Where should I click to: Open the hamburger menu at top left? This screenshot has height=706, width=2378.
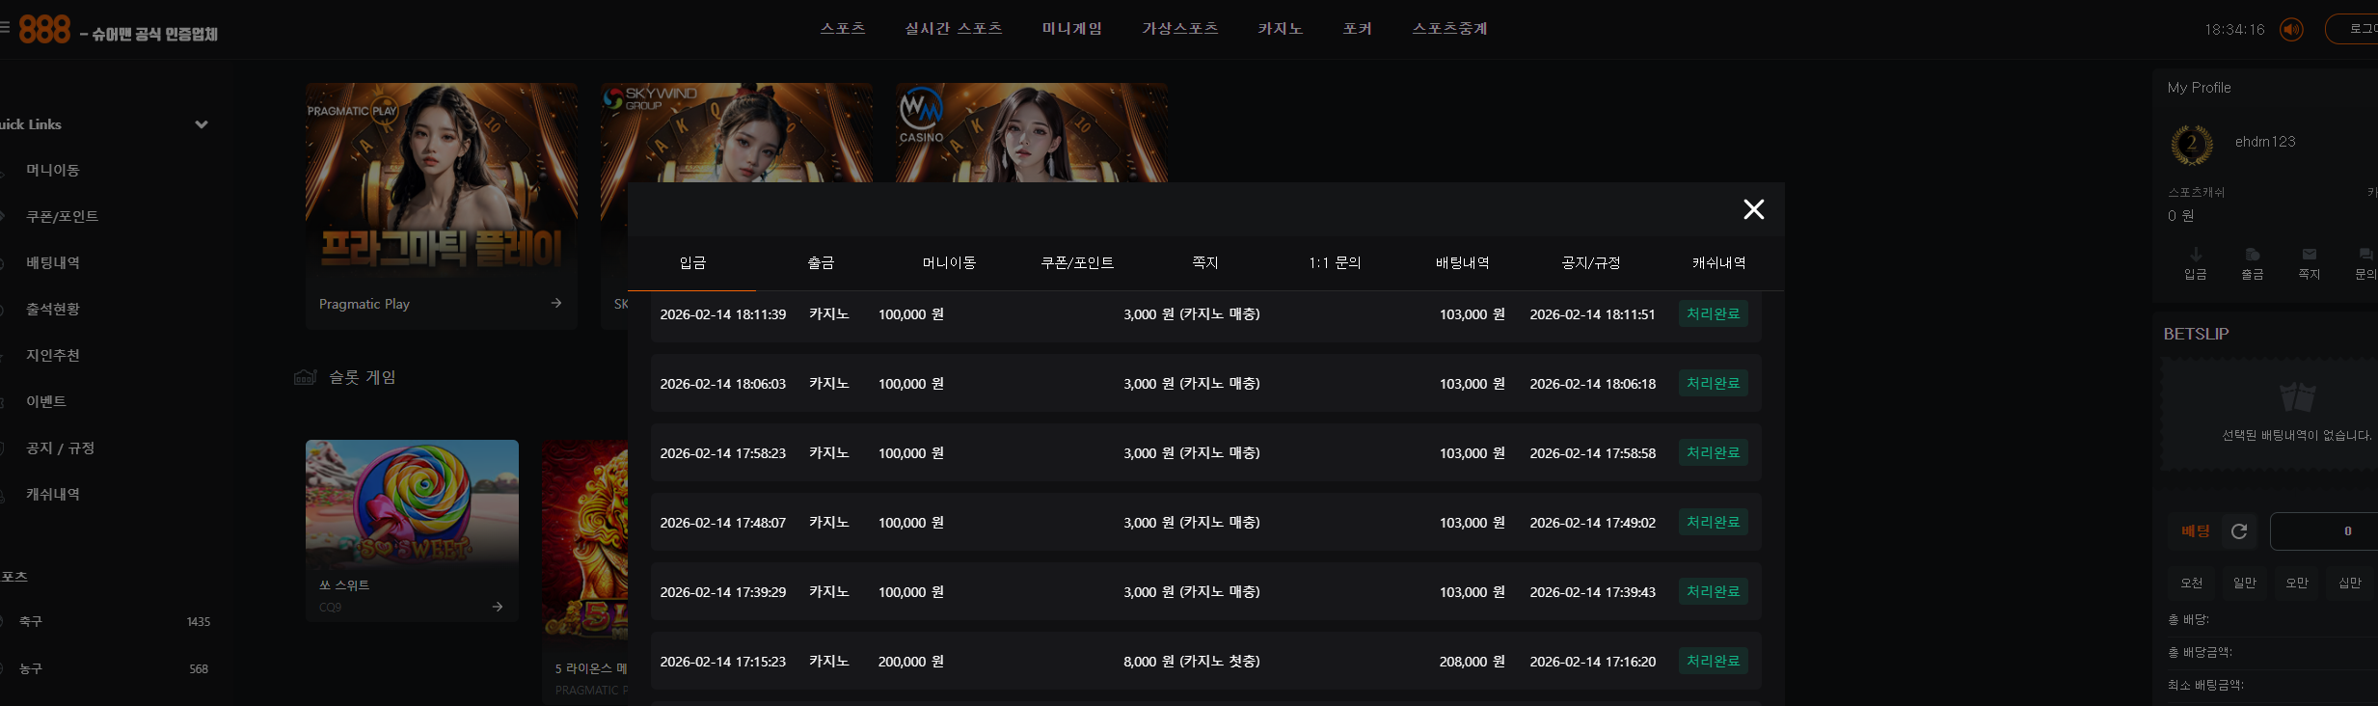click(4, 28)
